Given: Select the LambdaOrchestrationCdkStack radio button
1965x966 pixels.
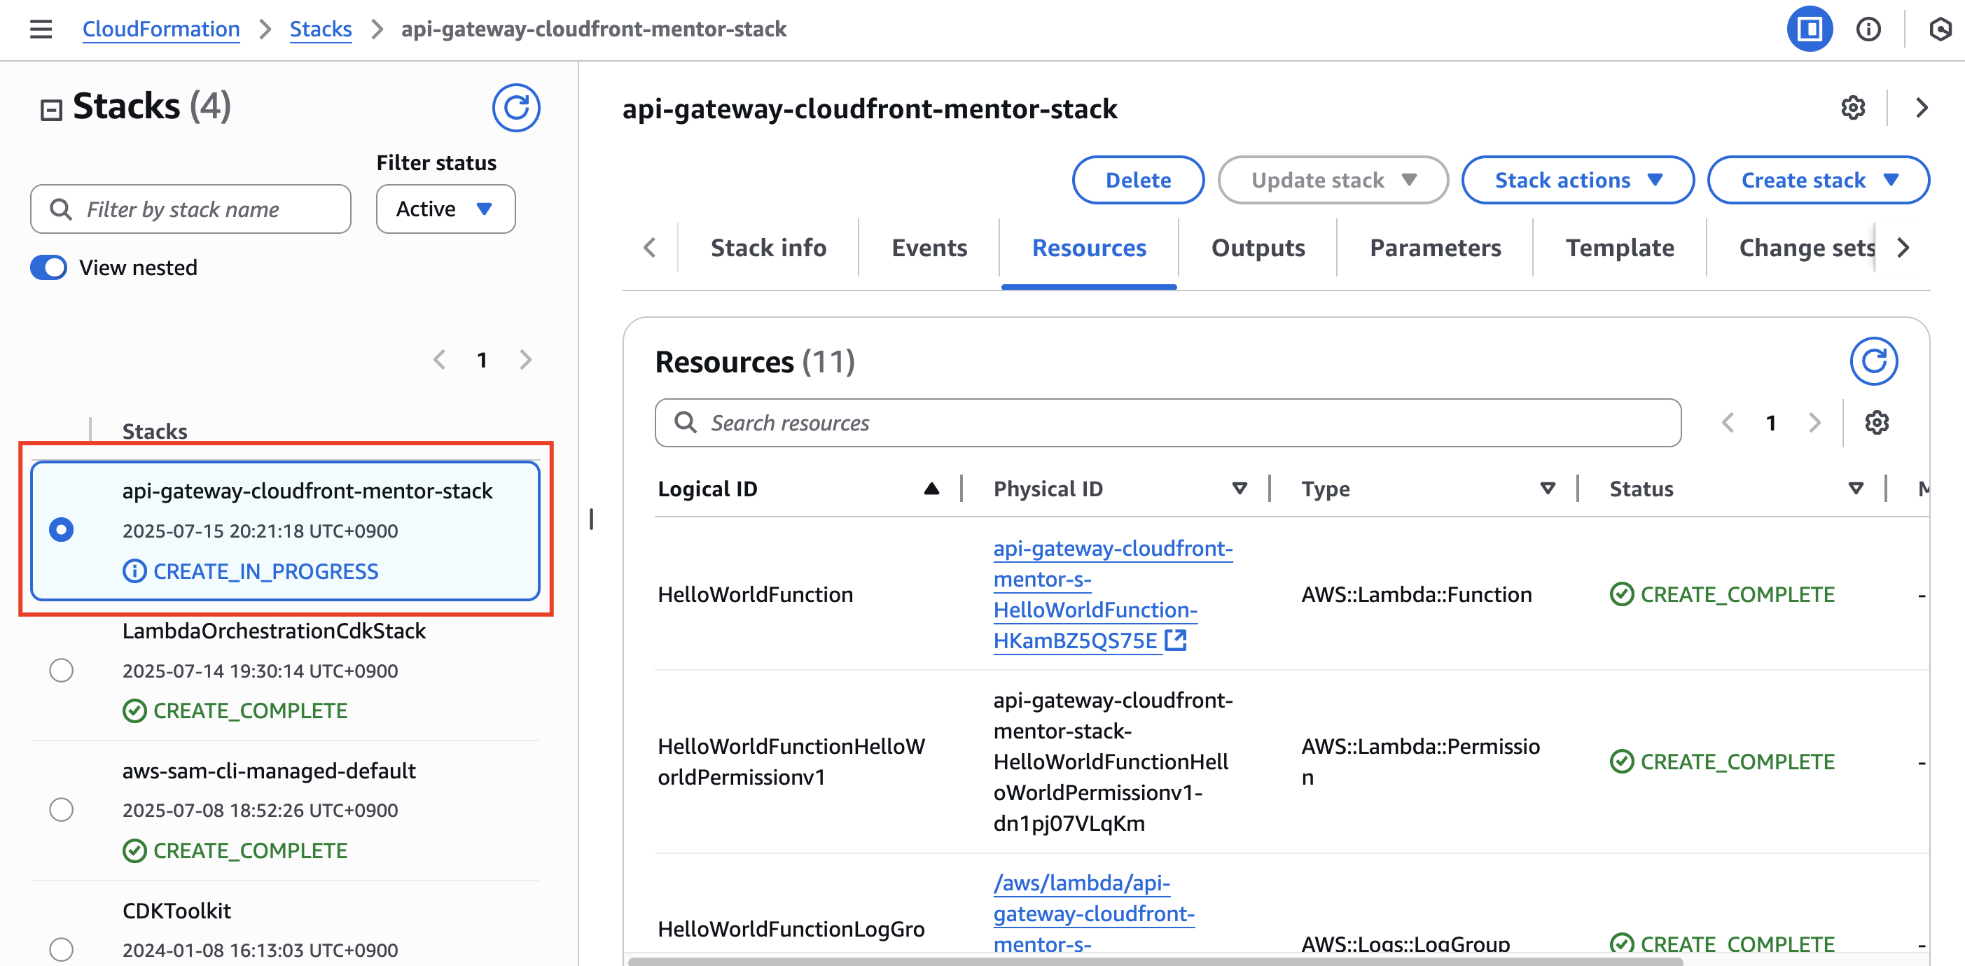Looking at the screenshot, I should click(61, 670).
